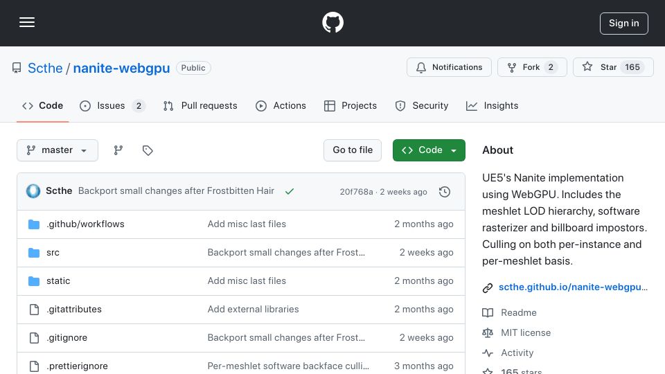Open 'Add misc last files' commit for static
The image size is (665, 374).
(247, 280)
